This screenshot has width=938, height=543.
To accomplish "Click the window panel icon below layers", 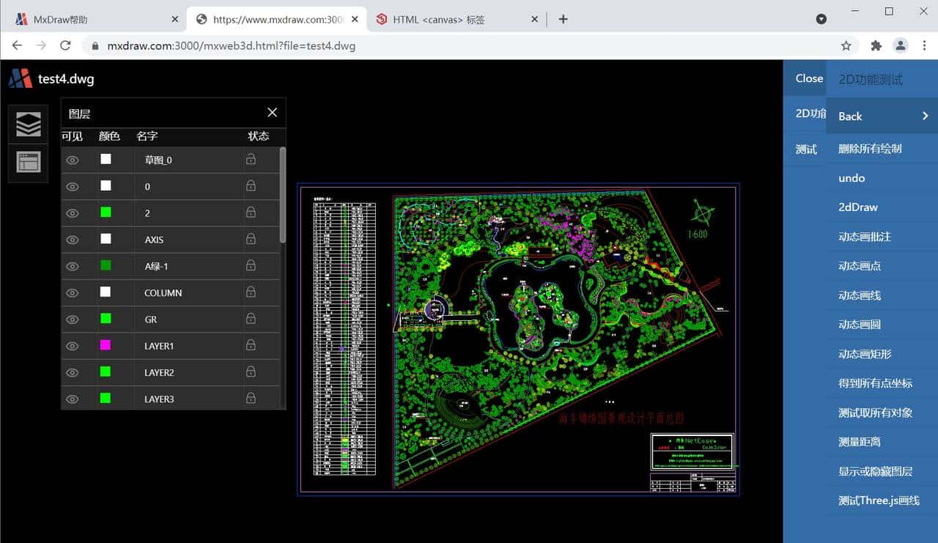I will tap(28, 162).
